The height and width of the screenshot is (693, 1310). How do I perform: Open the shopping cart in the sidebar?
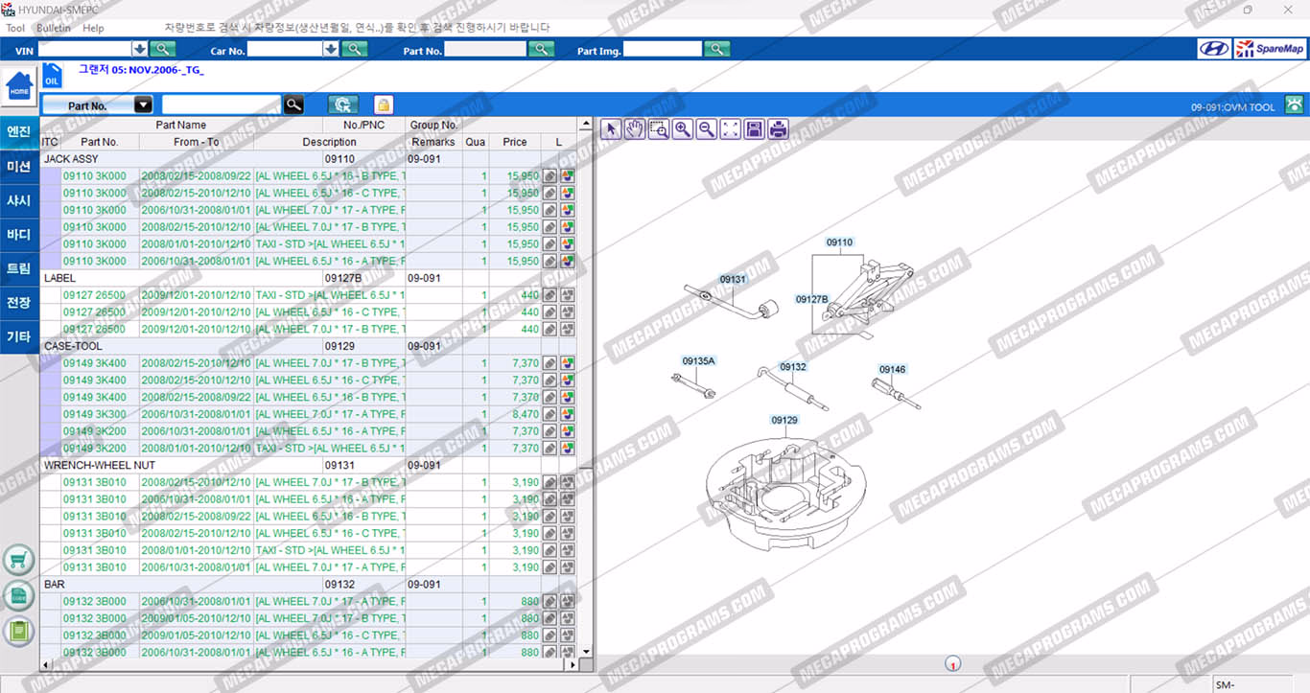(18, 560)
